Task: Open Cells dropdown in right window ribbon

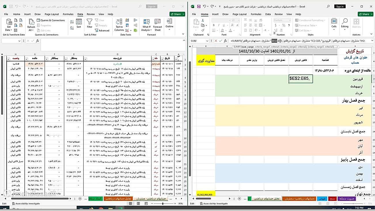Action: pyautogui.click(x=334, y=24)
